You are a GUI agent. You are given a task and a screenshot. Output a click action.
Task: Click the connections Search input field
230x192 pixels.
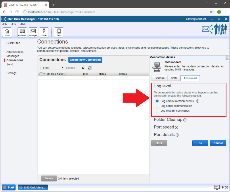coord(73,68)
